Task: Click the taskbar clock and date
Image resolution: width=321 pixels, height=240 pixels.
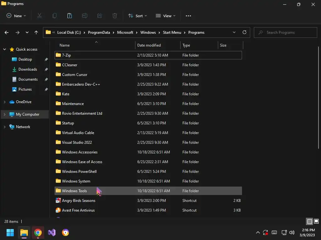Action: pyautogui.click(x=307, y=232)
